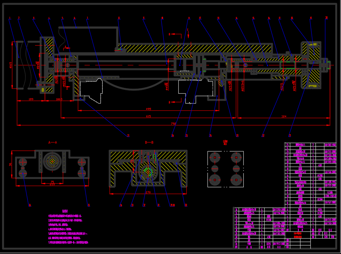Click leader callout 34 under section B—B

[121, 205]
